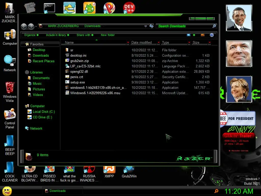The height and width of the screenshot is (196, 261).
Task: Click the search magnifier icon in Explorer
Action: [214, 26]
